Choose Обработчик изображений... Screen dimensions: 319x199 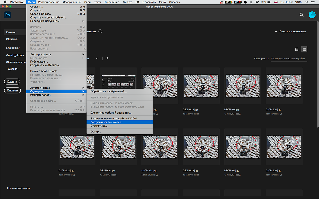pos(120,91)
